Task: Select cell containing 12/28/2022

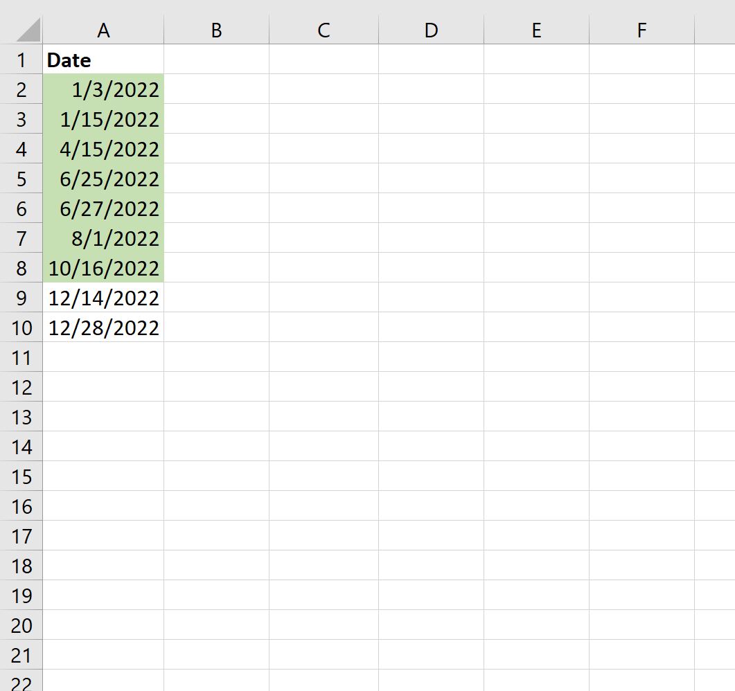Action: click(103, 327)
